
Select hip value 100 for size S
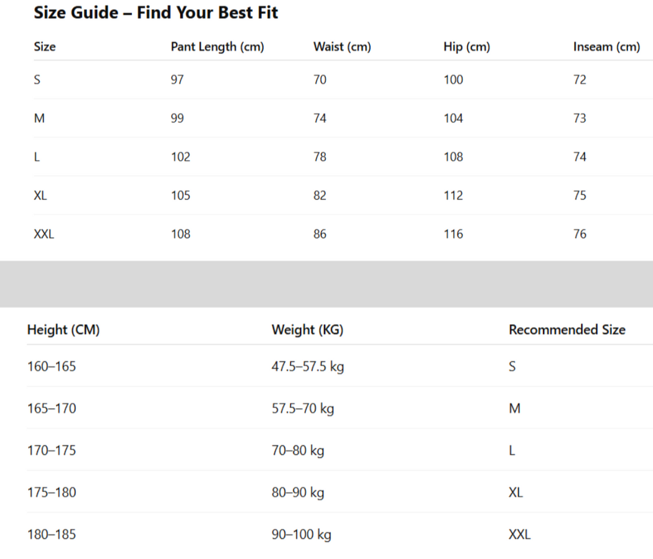453,80
